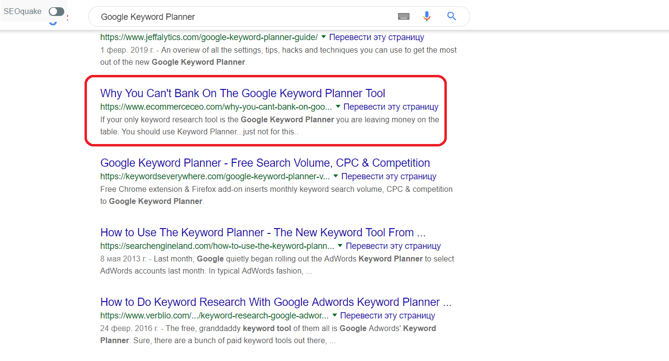Click the searchengineland.com green URL text
Screen dimensions: 669x361
click(217, 246)
